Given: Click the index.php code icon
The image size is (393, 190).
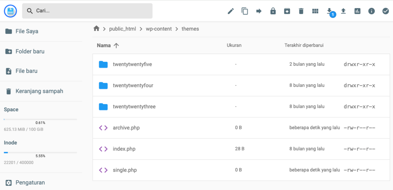Looking at the screenshot, I should click(103, 149).
